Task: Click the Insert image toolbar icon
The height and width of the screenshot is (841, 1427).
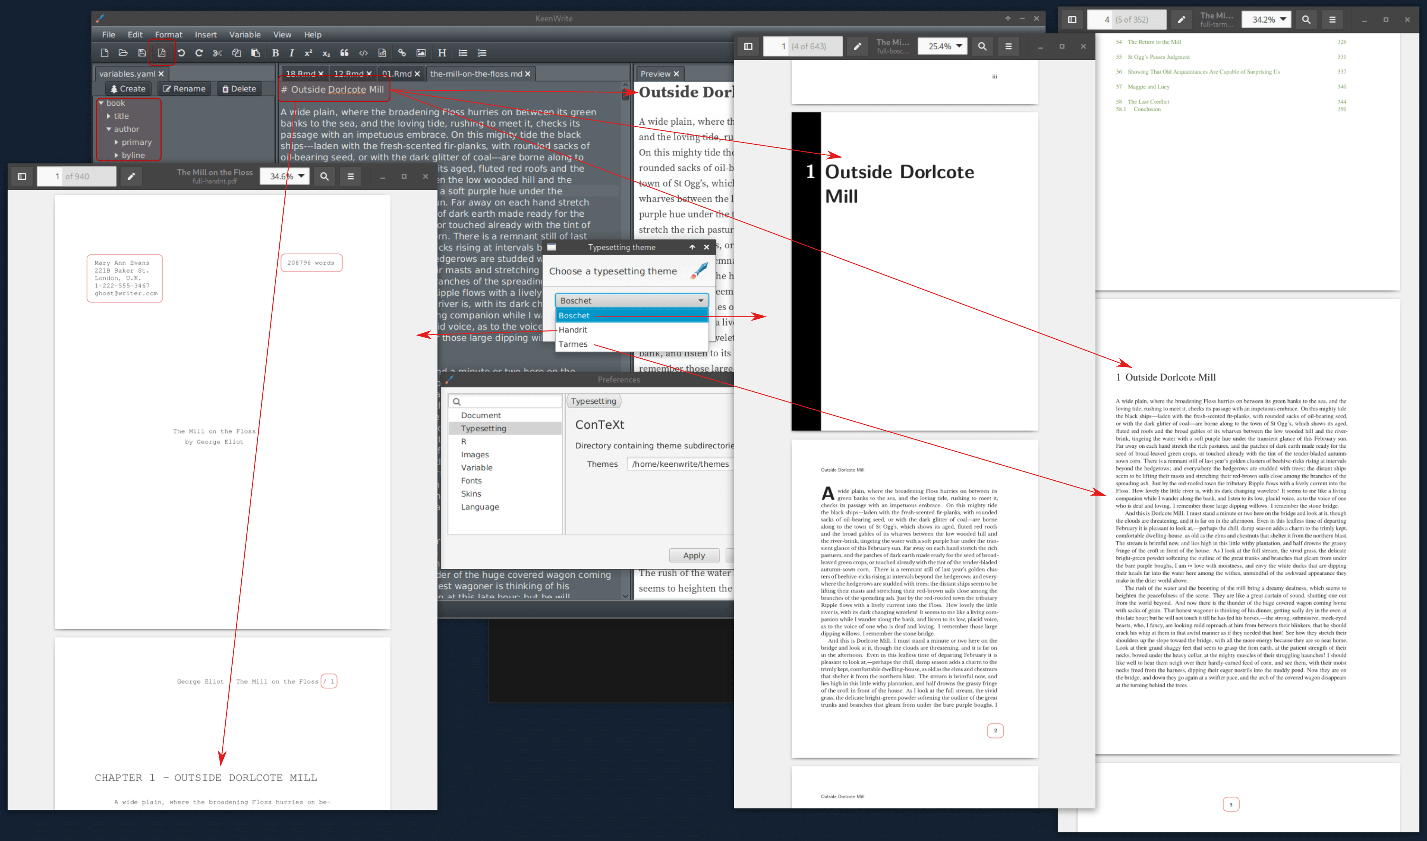Action: point(421,53)
